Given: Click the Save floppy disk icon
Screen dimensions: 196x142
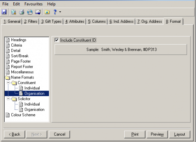Looking at the screenshot, I should point(4,12).
